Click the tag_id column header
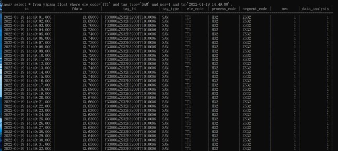 pos(129,9)
